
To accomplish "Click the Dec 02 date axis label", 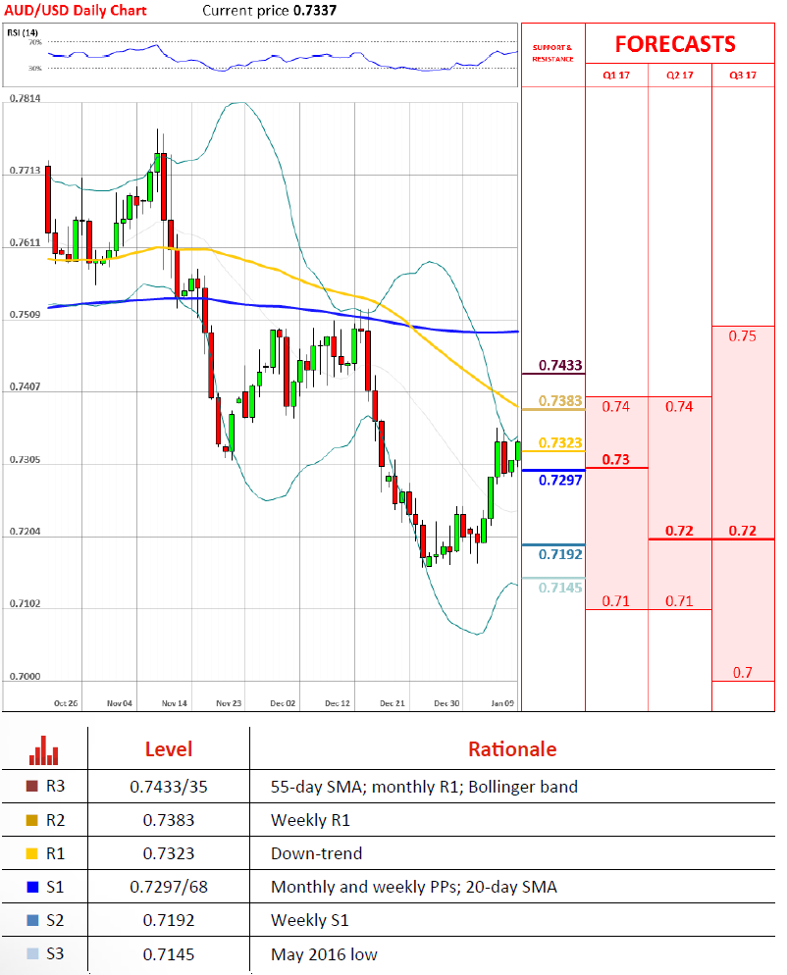I will pyautogui.click(x=283, y=703).
